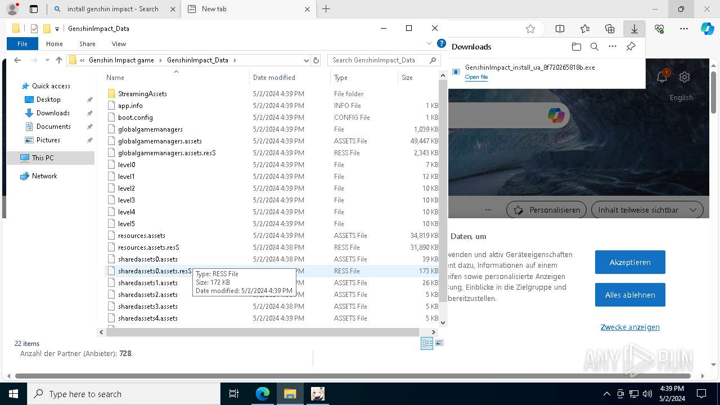Click the Akzeptieren button
The height and width of the screenshot is (405, 720).
[x=630, y=262]
